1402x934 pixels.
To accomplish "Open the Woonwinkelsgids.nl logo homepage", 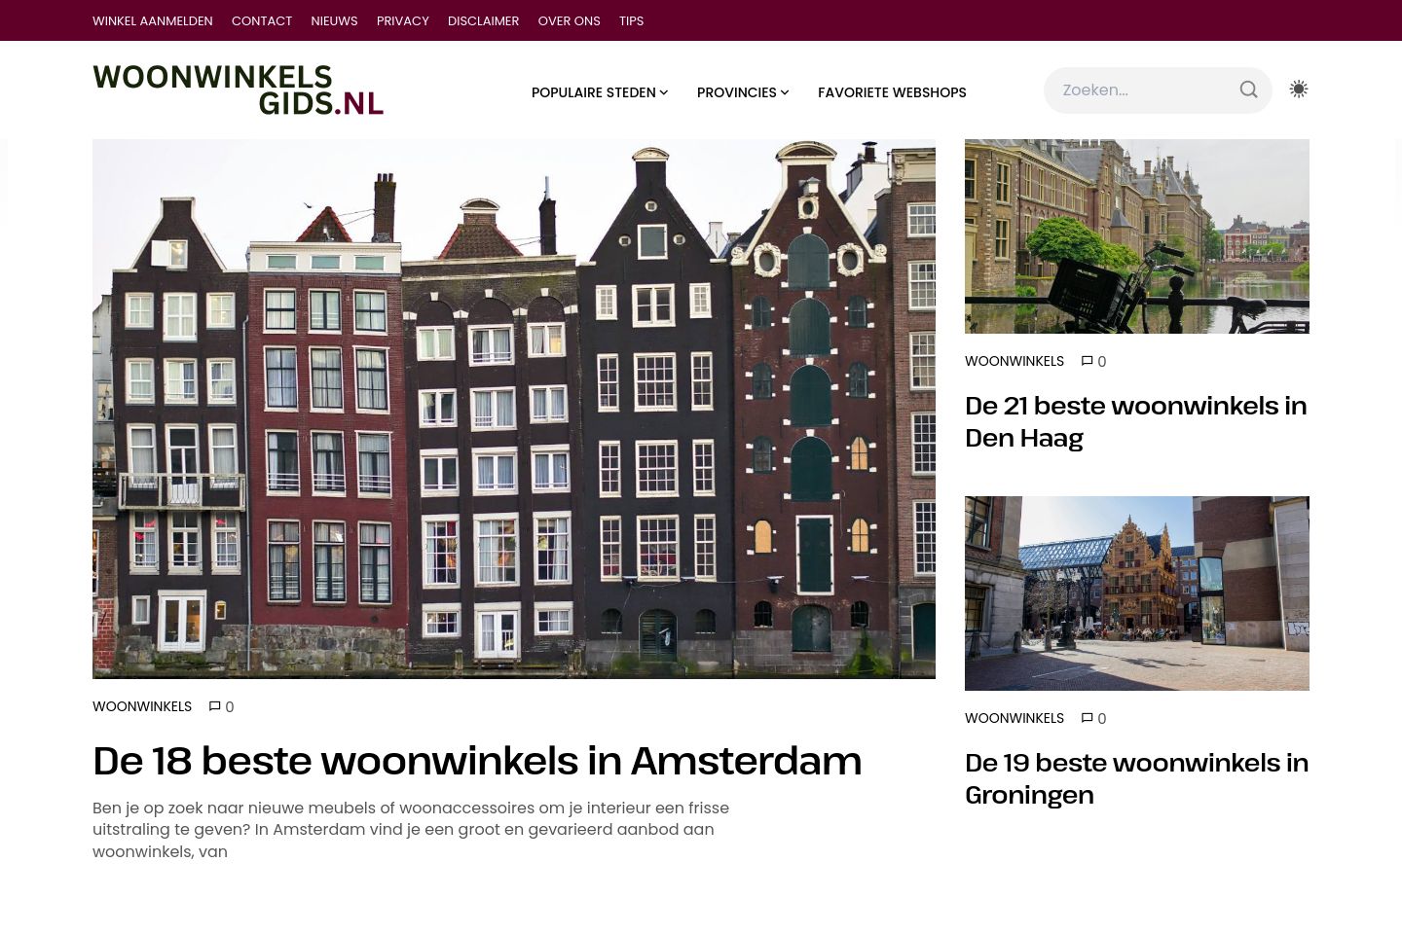I will point(238,90).
